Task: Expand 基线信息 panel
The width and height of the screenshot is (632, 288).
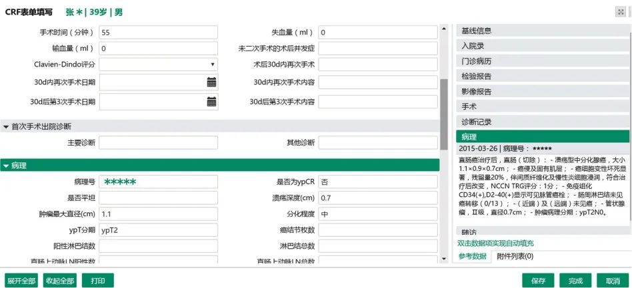Action: coord(543,31)
